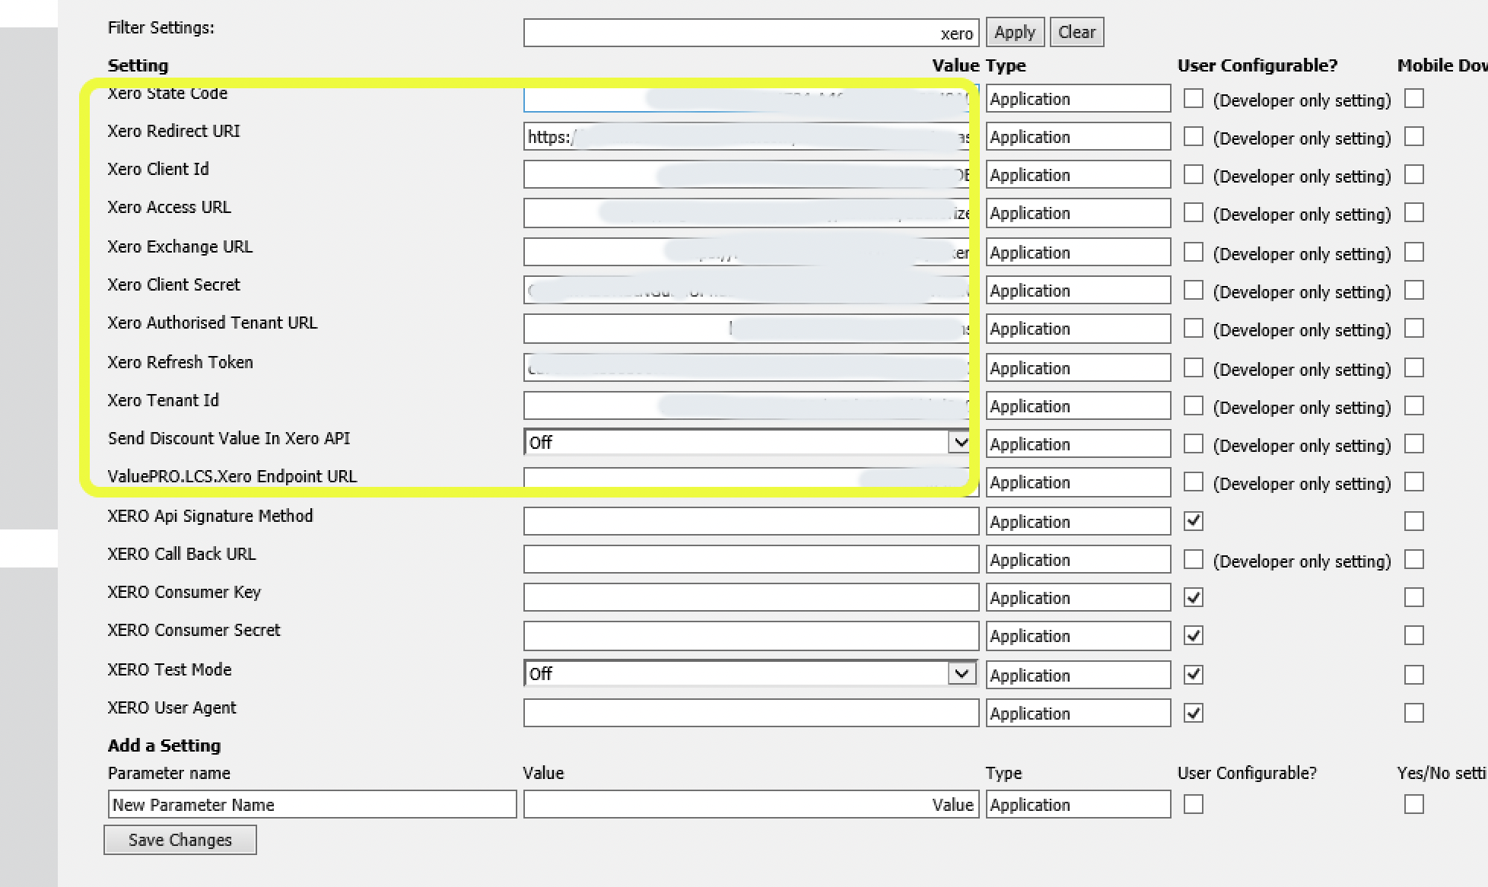Toggle User Configurable for XERO Consumer Key
The width and height of the screenshot is (1488, 887).
pyautogui.click(x=1194, y=597)
